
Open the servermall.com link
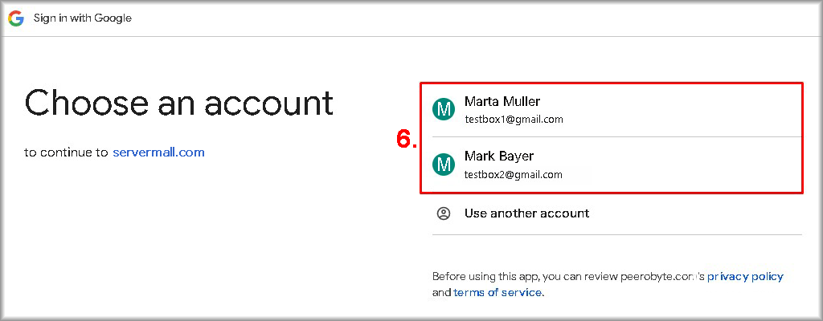point(158,152)
